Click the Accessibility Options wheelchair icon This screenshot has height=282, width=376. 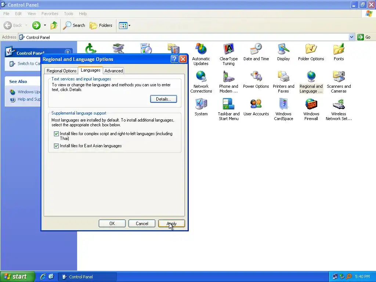pos(91,48)
